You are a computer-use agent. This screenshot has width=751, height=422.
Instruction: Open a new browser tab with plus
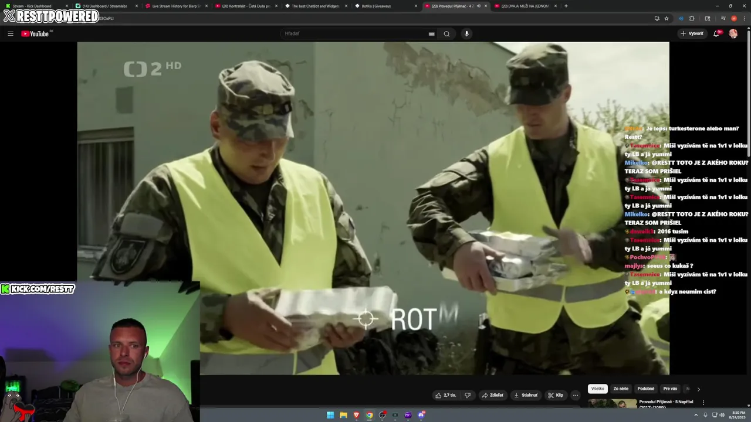[566, 6]
